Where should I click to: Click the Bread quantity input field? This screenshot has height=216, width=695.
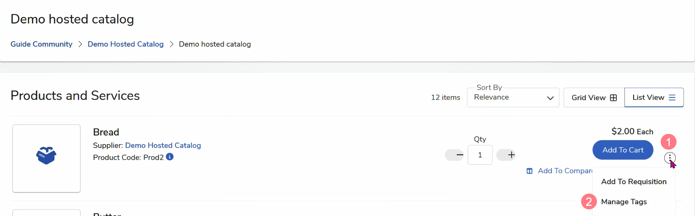(480, 155)
